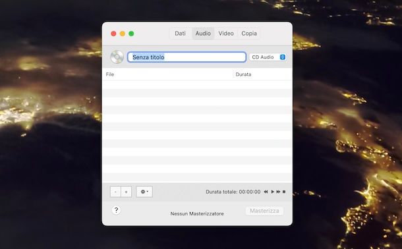Viewport: 402px width, 249px height.
Task: Click the Durata column header
Action: point(243,74)
